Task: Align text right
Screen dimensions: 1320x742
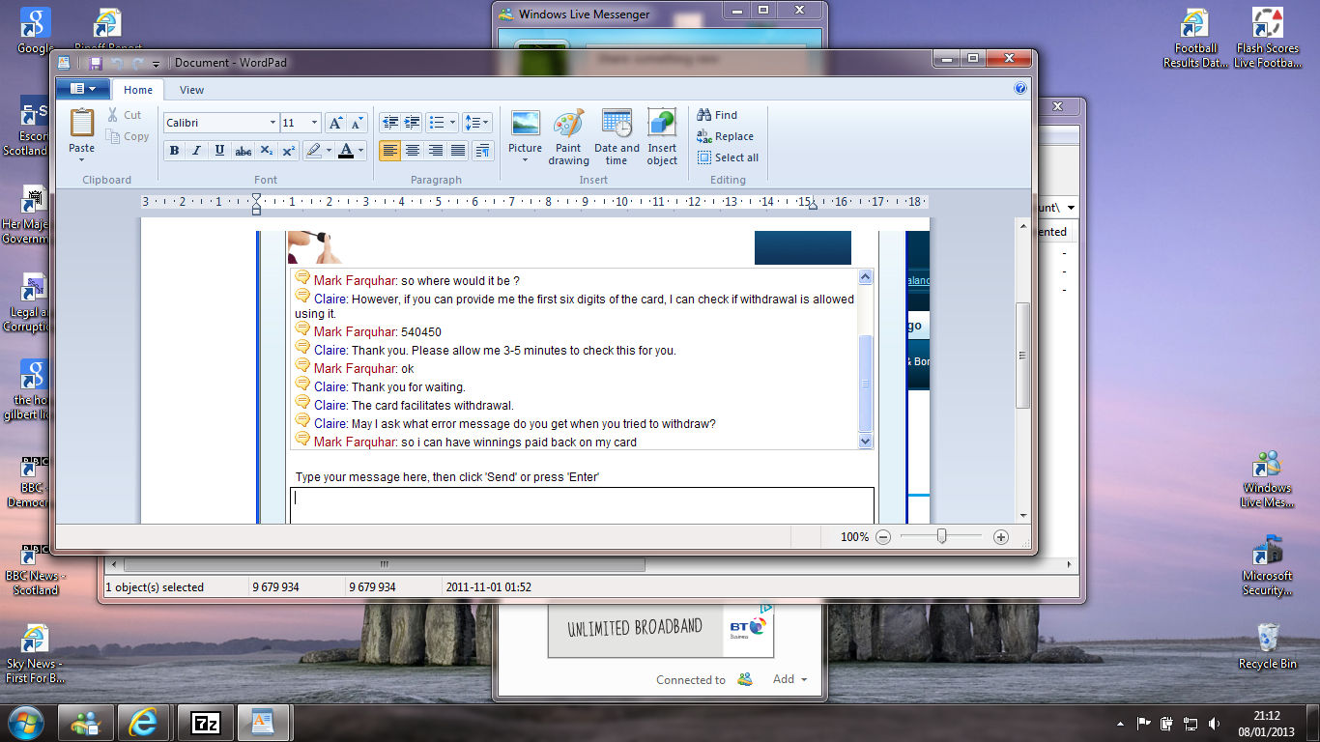Action: click(x=436, y=151)
